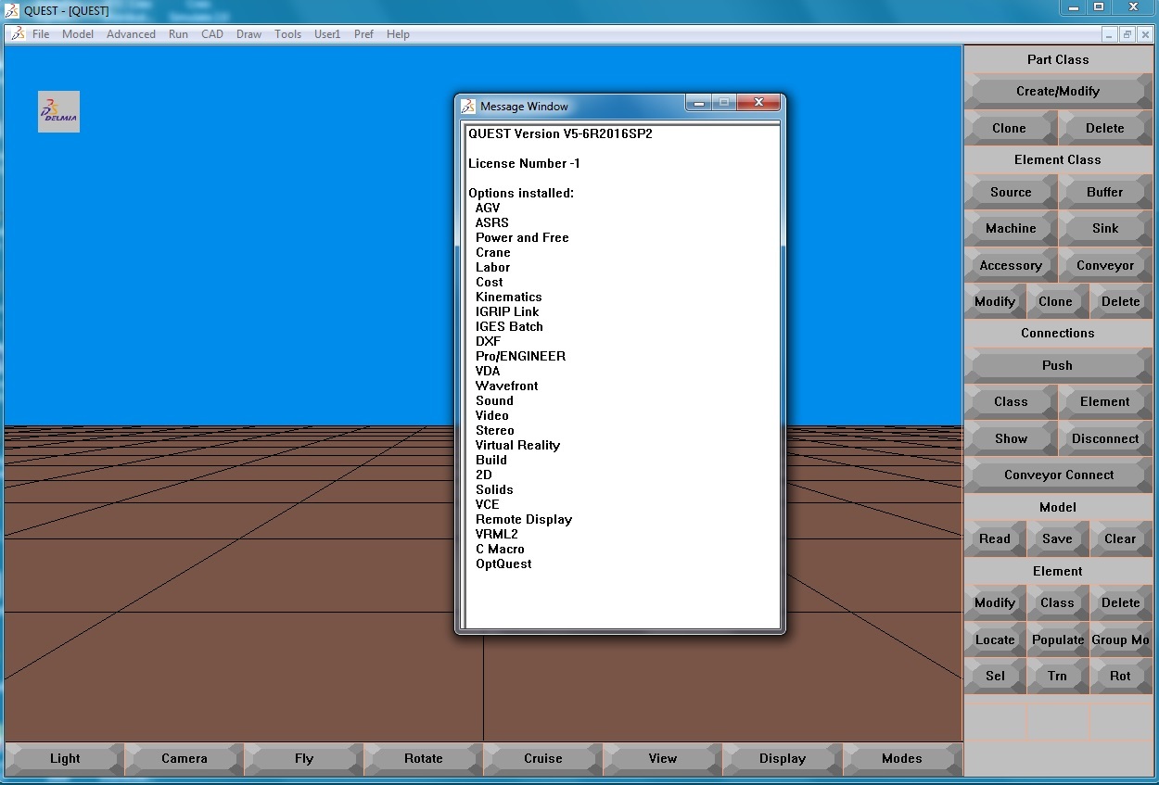Click the Sel button
1159x785 pixels.
coord(995,676)
